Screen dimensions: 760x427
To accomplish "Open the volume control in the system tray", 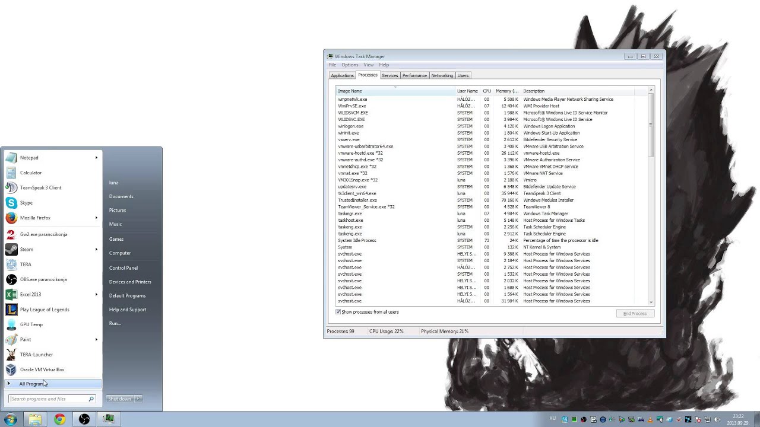I will pos(717,420).
